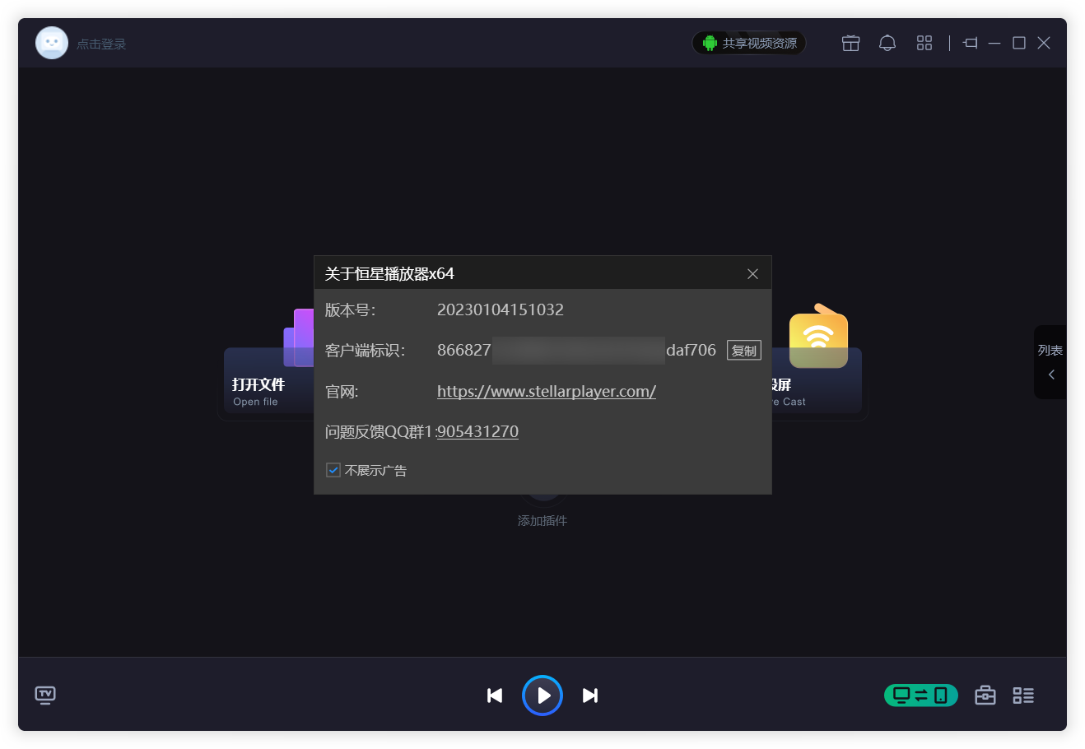Click the 点击登录 login text
The height and width of the screenshot is (749, 1085).
tap(101, 44)
